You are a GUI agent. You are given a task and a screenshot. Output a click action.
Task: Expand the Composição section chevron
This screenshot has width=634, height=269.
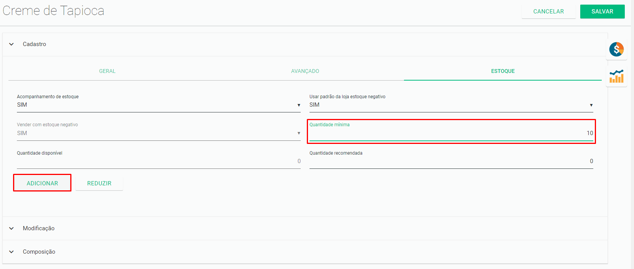tap(12, 252)
